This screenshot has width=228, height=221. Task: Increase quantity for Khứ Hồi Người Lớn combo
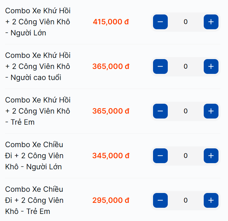pos(211,22)
